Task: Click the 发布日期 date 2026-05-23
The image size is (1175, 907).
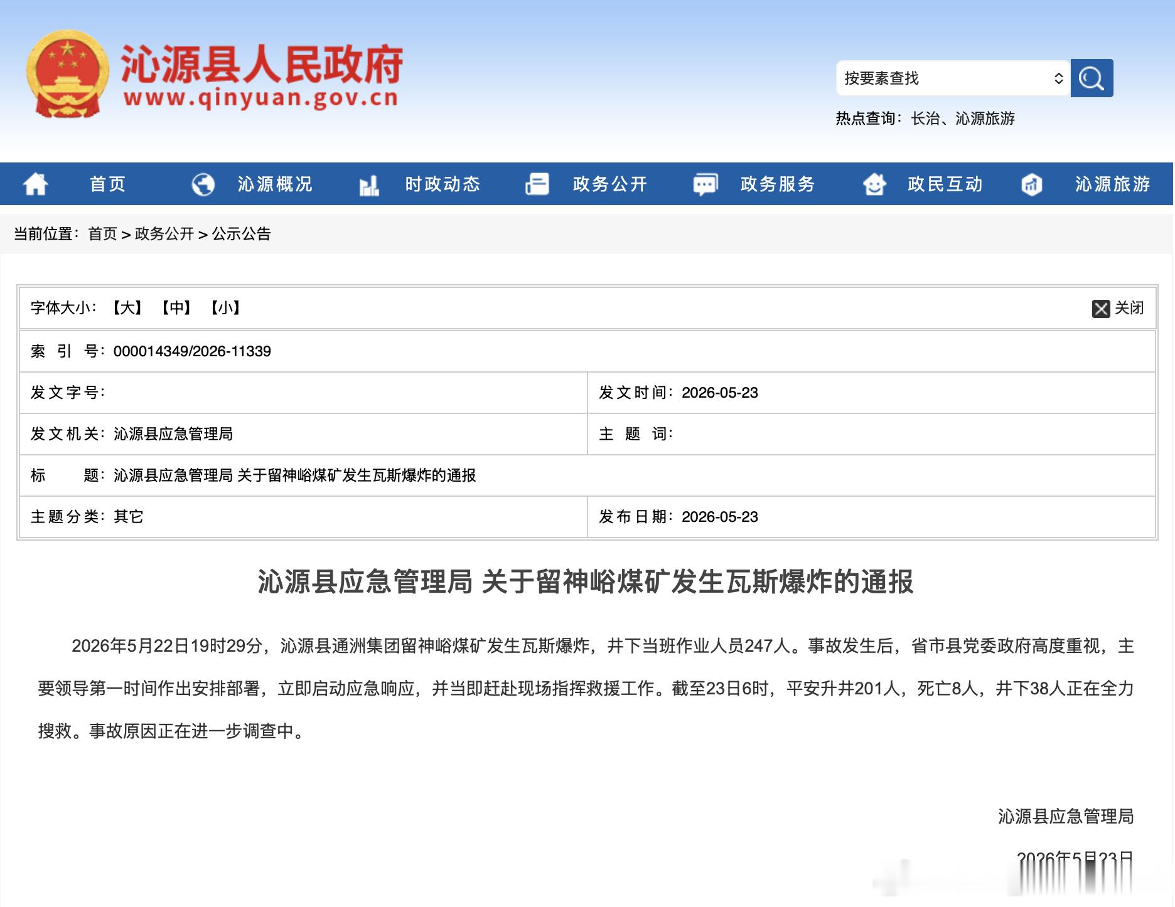Action: click(720, 517)
